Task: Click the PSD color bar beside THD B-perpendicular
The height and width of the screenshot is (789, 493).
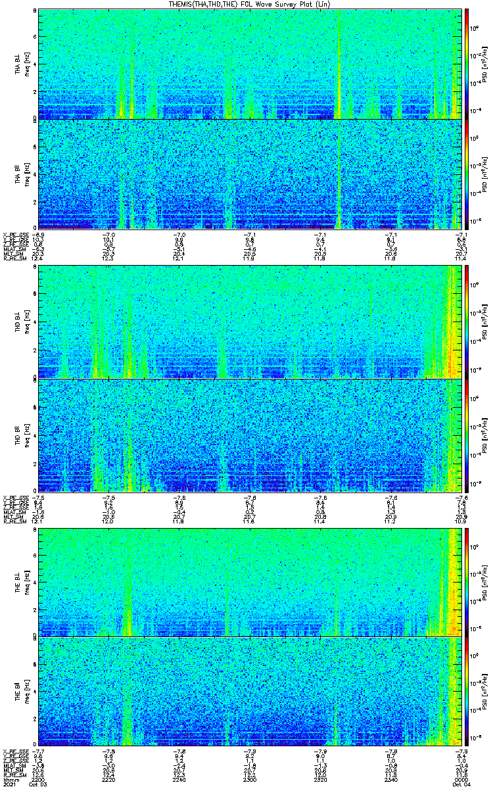Action: coord(467,322)
